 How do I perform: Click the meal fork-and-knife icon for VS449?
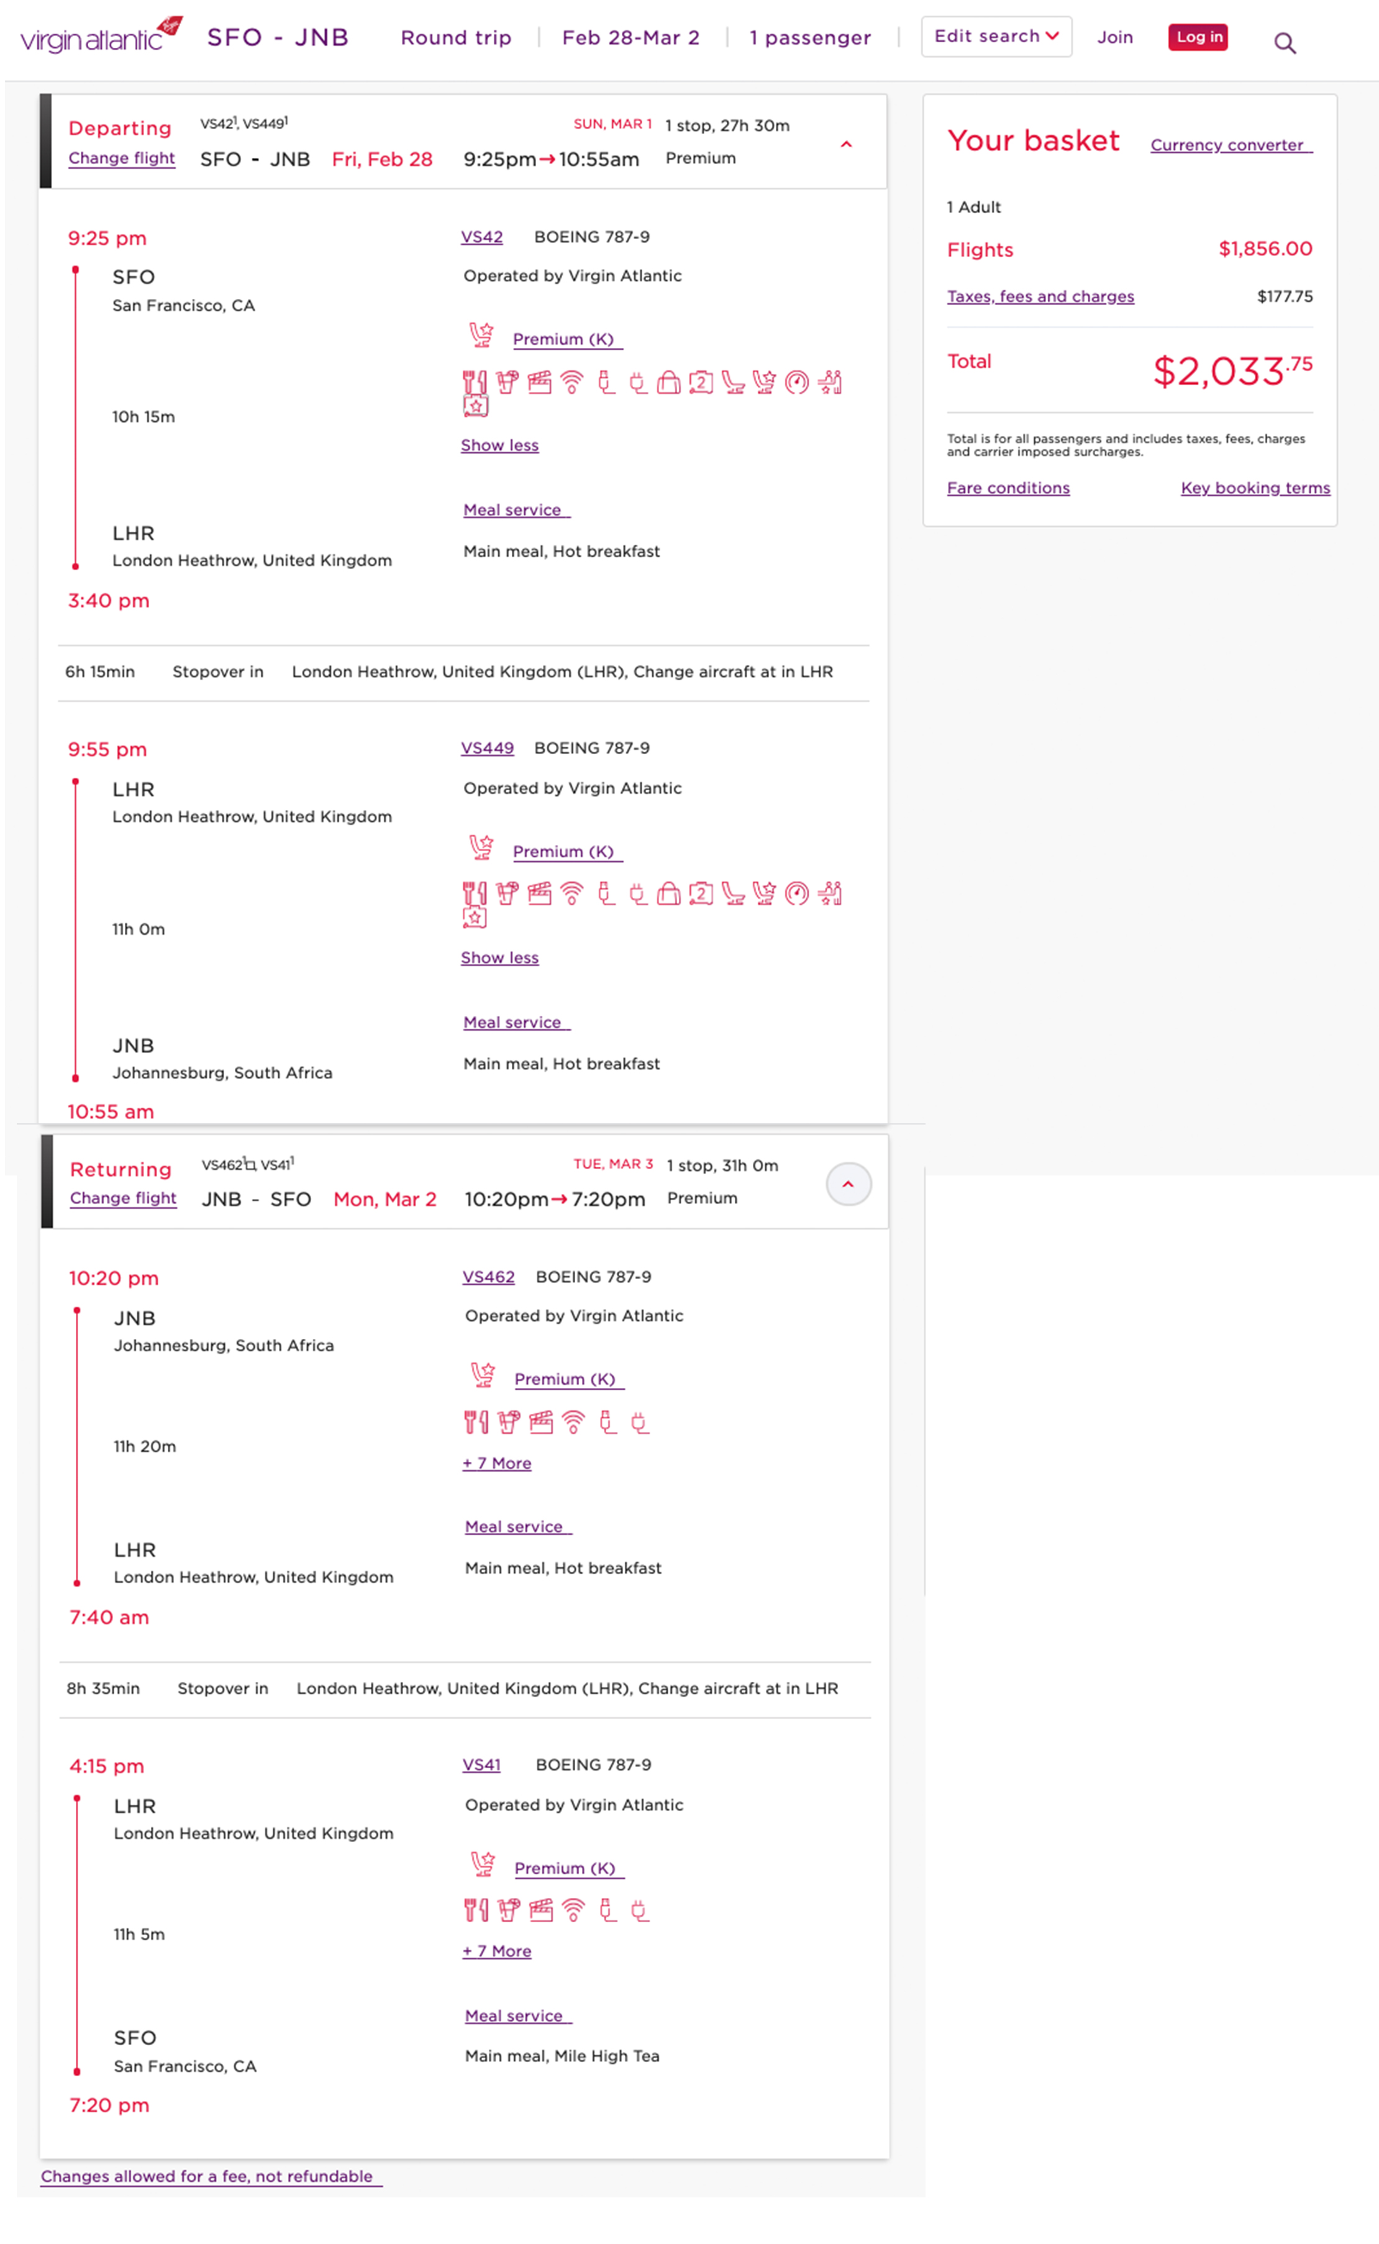point(474,893)
